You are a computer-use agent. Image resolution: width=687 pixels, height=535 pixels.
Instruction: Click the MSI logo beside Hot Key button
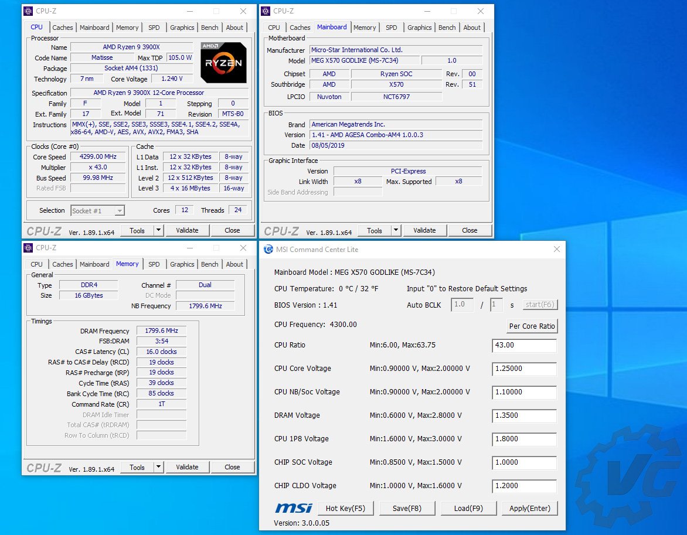(x=294, y=508)
